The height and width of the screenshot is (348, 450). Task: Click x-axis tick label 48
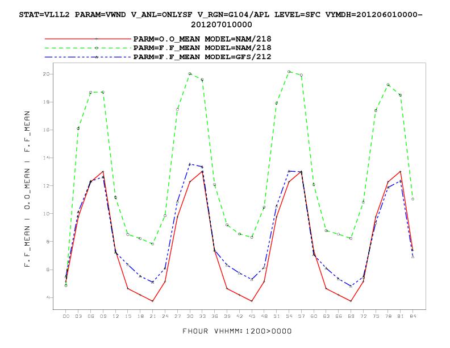point(264,316)
